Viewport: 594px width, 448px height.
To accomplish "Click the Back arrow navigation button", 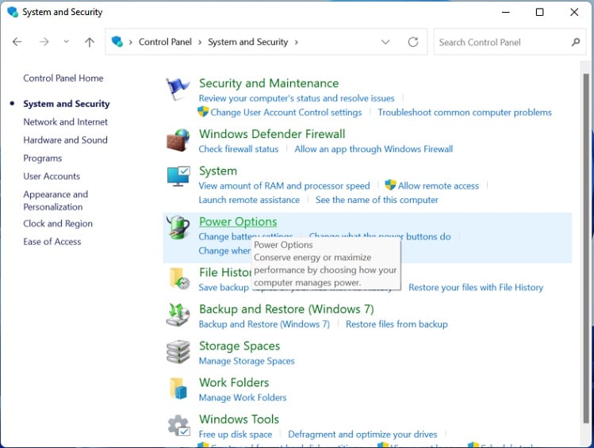I will (x=17, y=42).
